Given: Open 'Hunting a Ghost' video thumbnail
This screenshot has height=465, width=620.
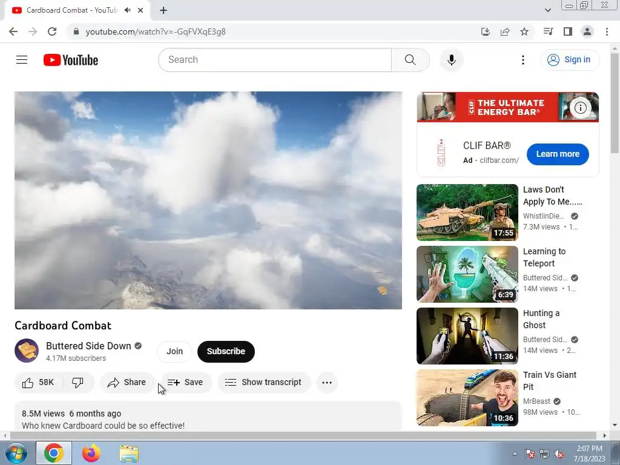Looking at the screenshot, I should coord(467,335).
